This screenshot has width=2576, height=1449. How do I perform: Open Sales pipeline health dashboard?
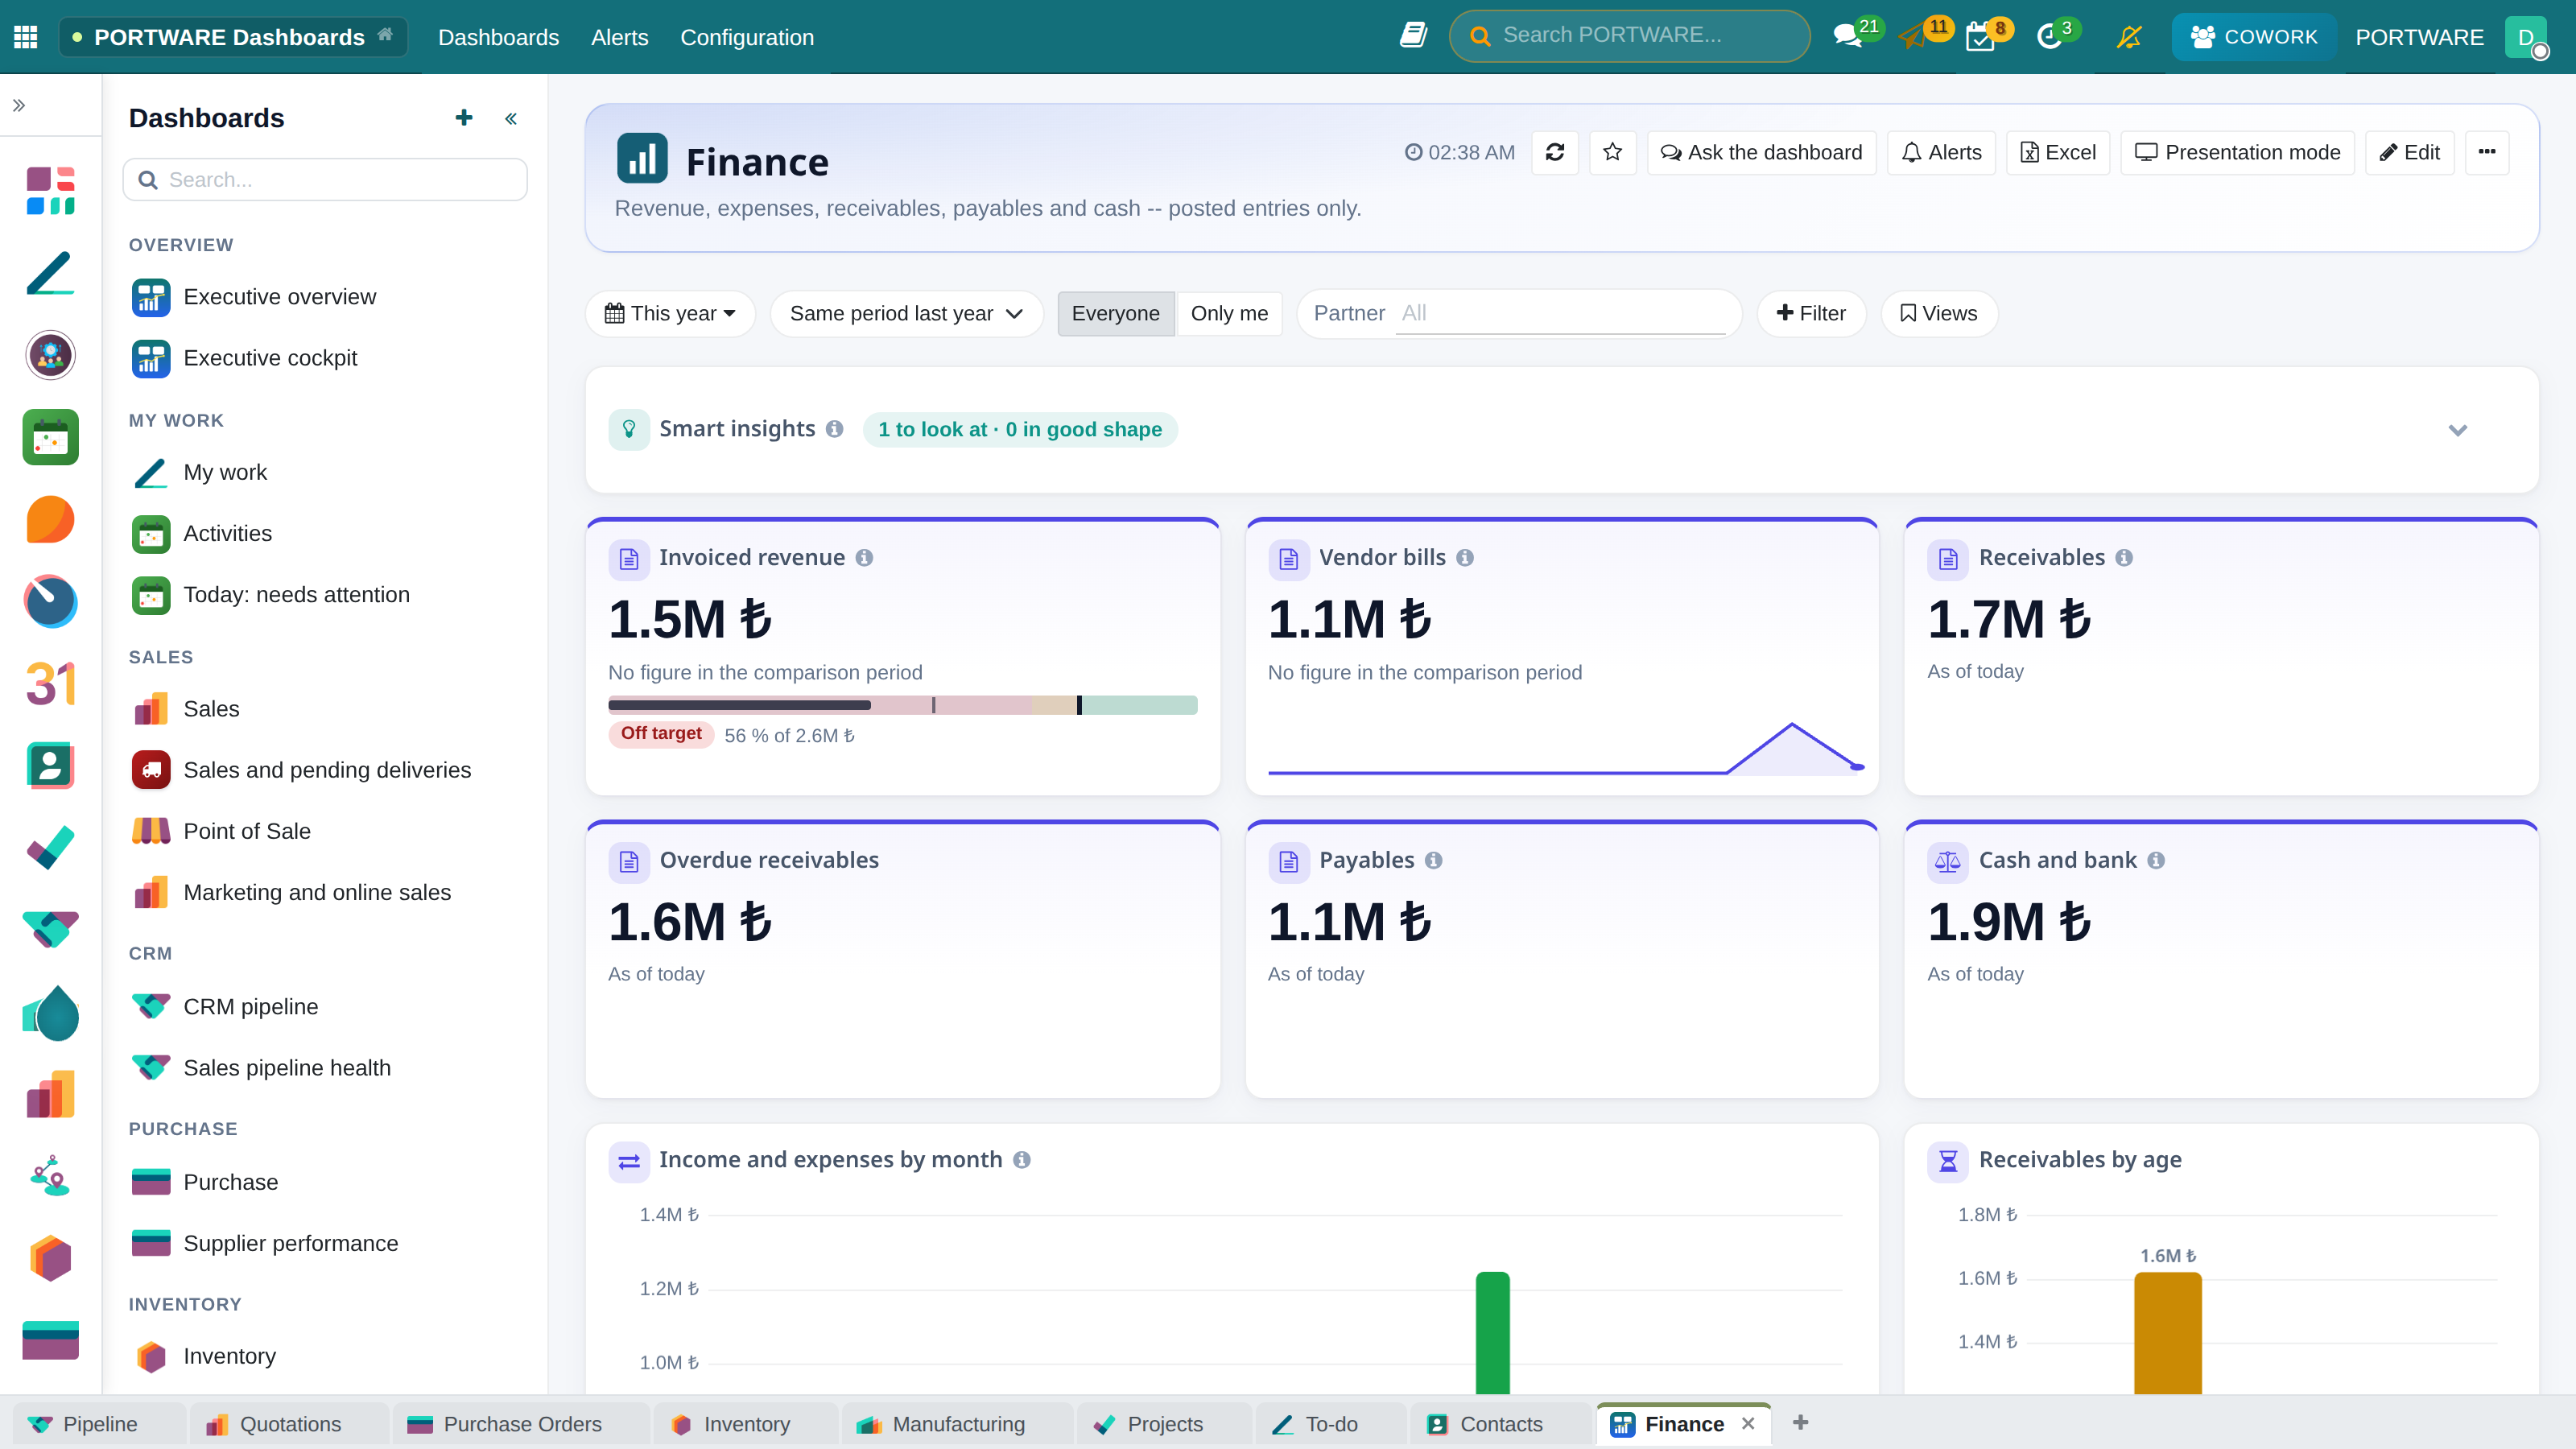pos(286,1068)
